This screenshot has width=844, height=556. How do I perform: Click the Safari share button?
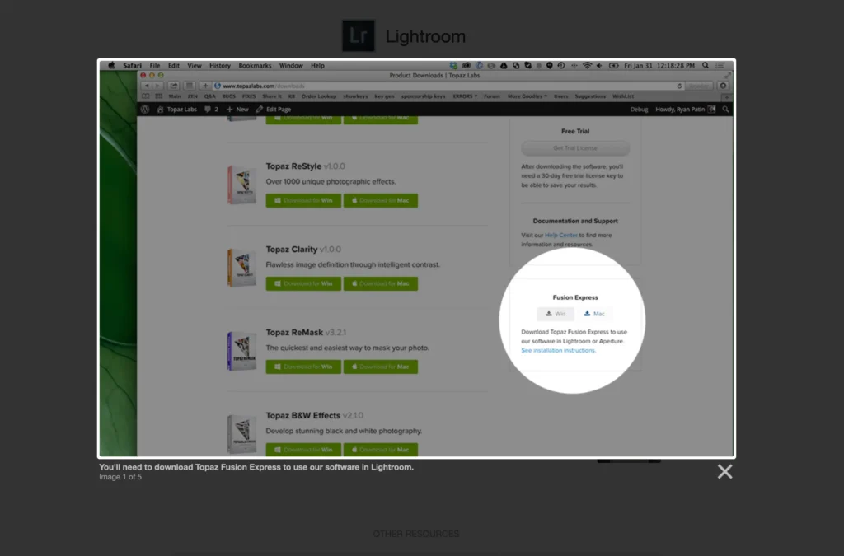point(173,86)
